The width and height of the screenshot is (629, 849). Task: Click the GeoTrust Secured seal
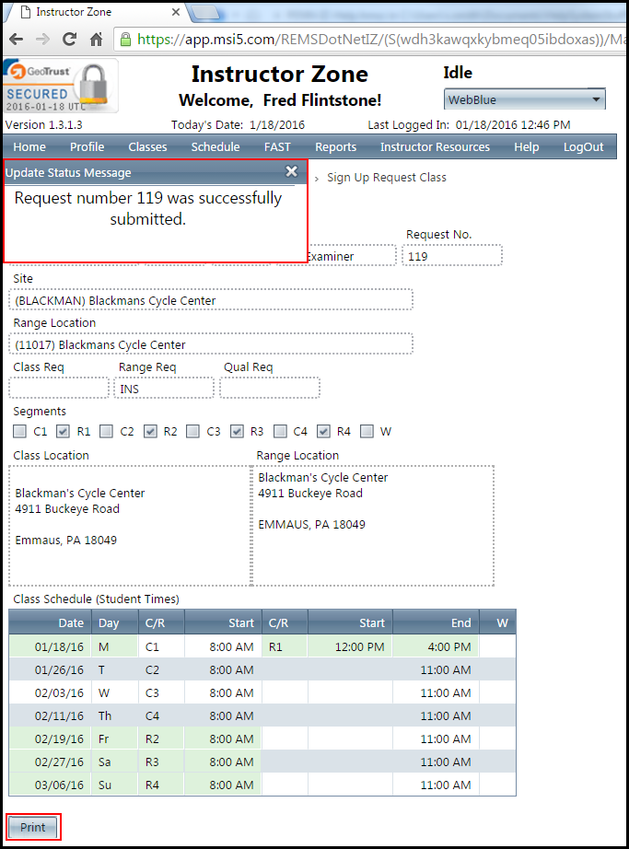coord(61,86)
